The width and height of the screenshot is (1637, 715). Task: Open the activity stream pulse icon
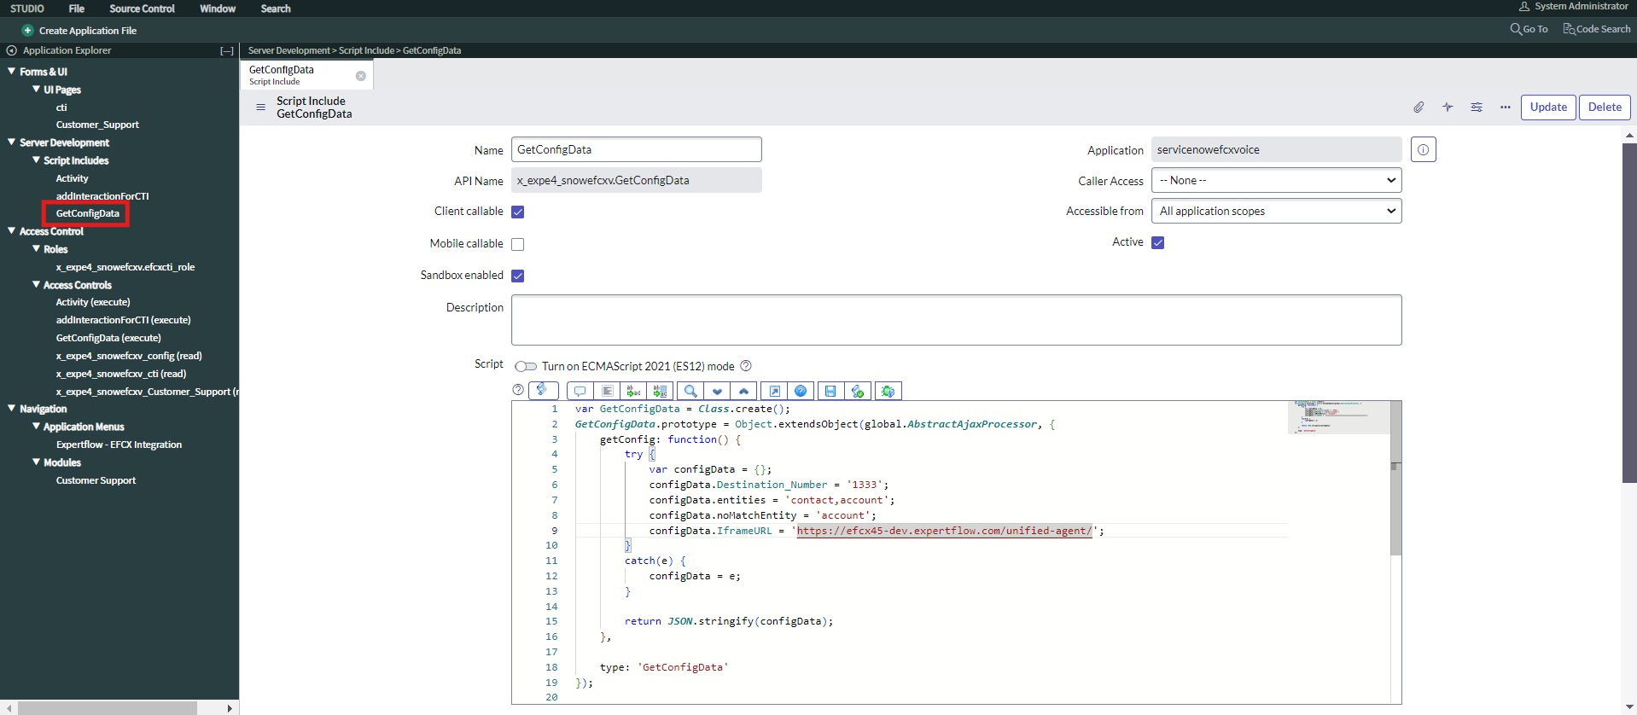[x=1448, y=108]
